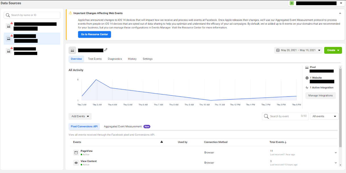Click the warning triangle column header icon
The height and width of the screenshot is (173, 346).
pyautogui.click(x=161, y=142)
